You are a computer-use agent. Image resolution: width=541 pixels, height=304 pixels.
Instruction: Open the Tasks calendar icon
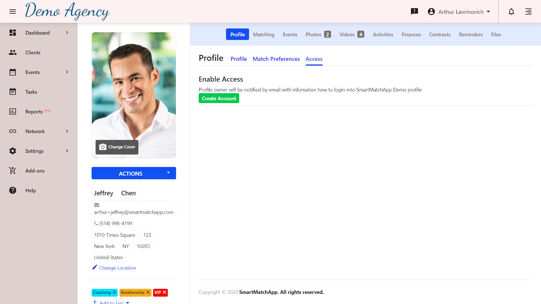(x=13, y=92)
